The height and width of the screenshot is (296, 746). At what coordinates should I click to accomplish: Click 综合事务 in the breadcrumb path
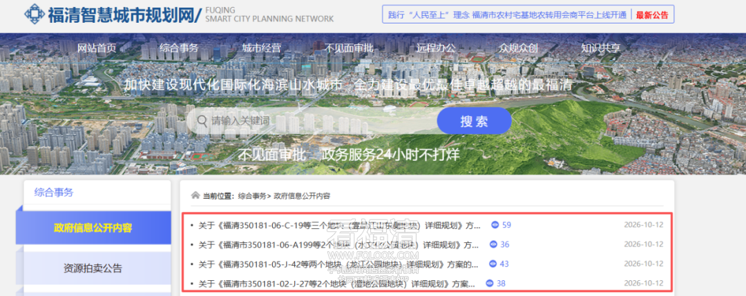252,196
